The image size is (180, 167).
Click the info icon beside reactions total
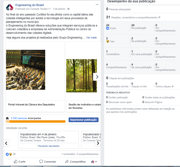[x=159, y=17]
